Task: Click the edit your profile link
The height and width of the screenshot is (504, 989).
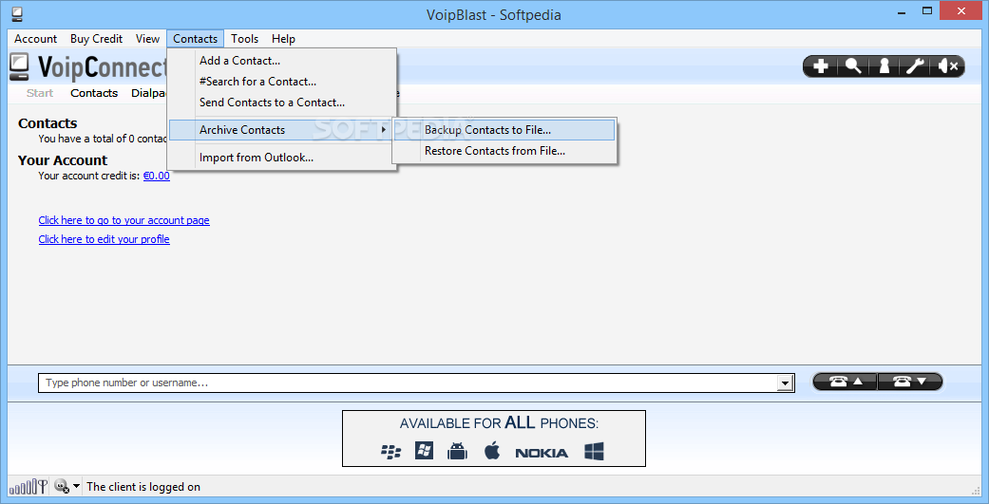Action: tap(105, 239)
